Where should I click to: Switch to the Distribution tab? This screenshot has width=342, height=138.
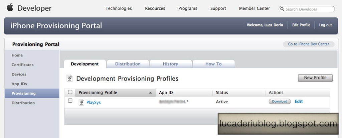tap(128, 64)
